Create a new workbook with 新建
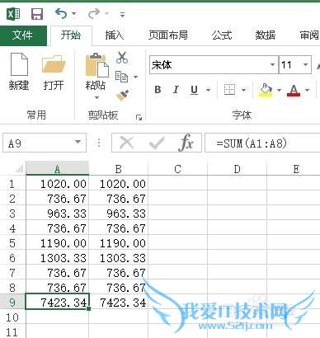Image resolution: width=320 pixels, height=338 pixels. tap(19, 72)
